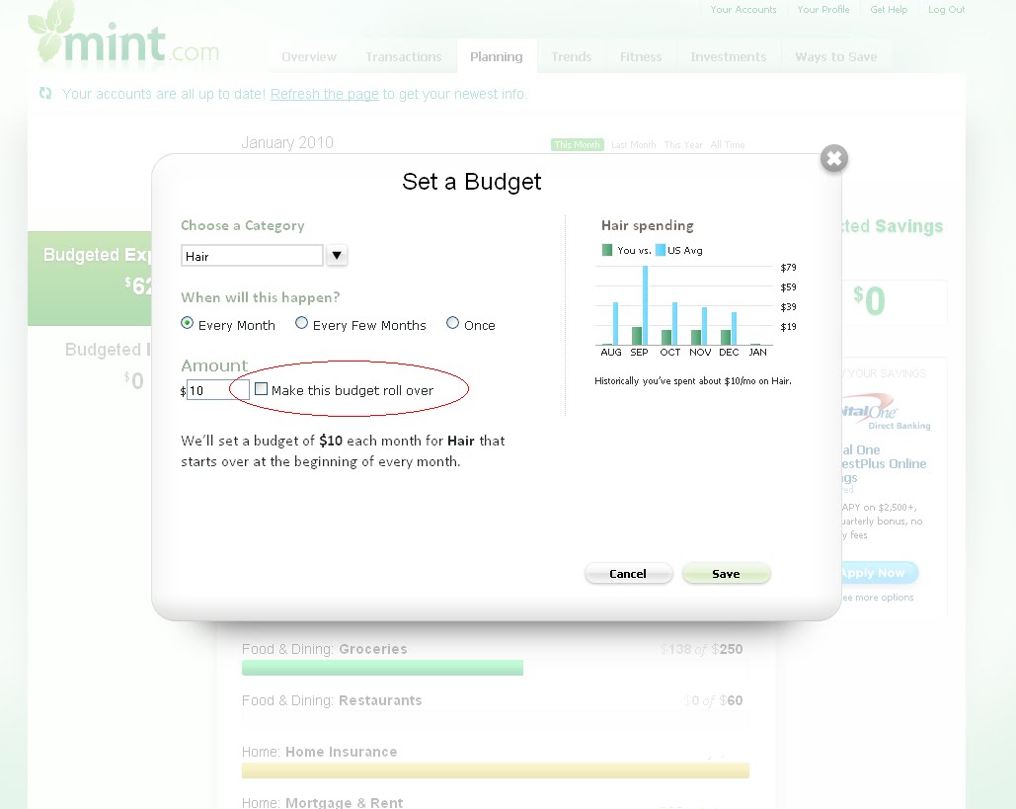
Task: Switch to the Investments tab
Action: [729, 57]
